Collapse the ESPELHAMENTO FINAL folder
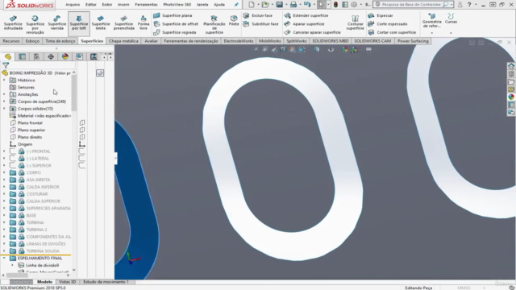Image resolution: width=516 pixels, height=290 pixels. pyautogui.click(x=4, y=258)
